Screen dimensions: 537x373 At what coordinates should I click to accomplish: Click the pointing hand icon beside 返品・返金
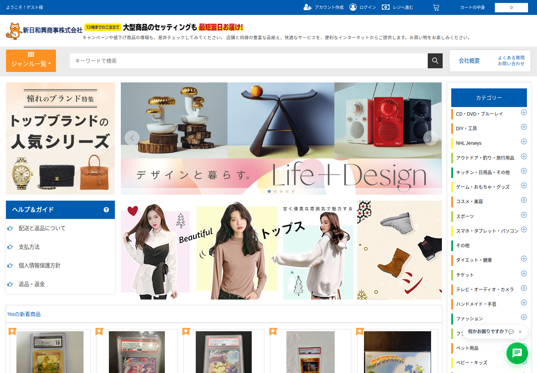(10, 284)
